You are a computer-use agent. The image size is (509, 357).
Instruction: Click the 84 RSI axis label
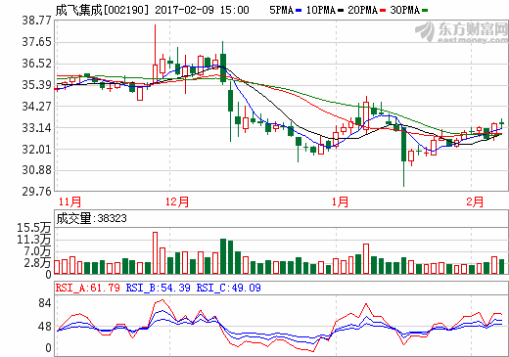pos(45,303)
